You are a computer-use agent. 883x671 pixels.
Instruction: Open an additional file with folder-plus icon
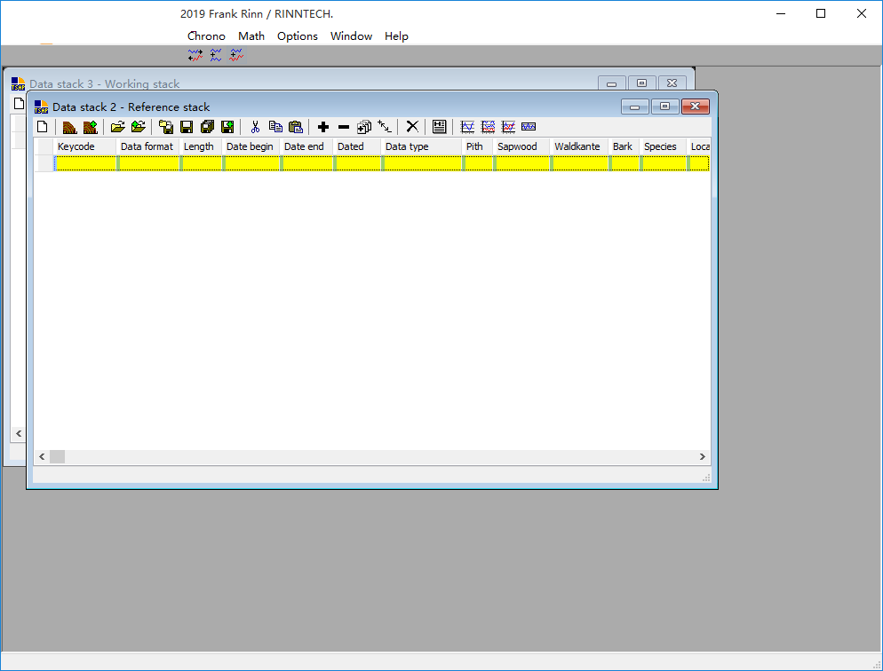138,126
